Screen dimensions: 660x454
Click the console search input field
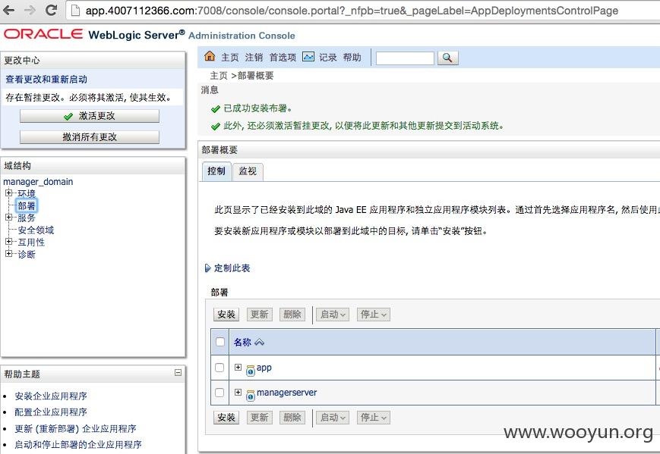405,58
